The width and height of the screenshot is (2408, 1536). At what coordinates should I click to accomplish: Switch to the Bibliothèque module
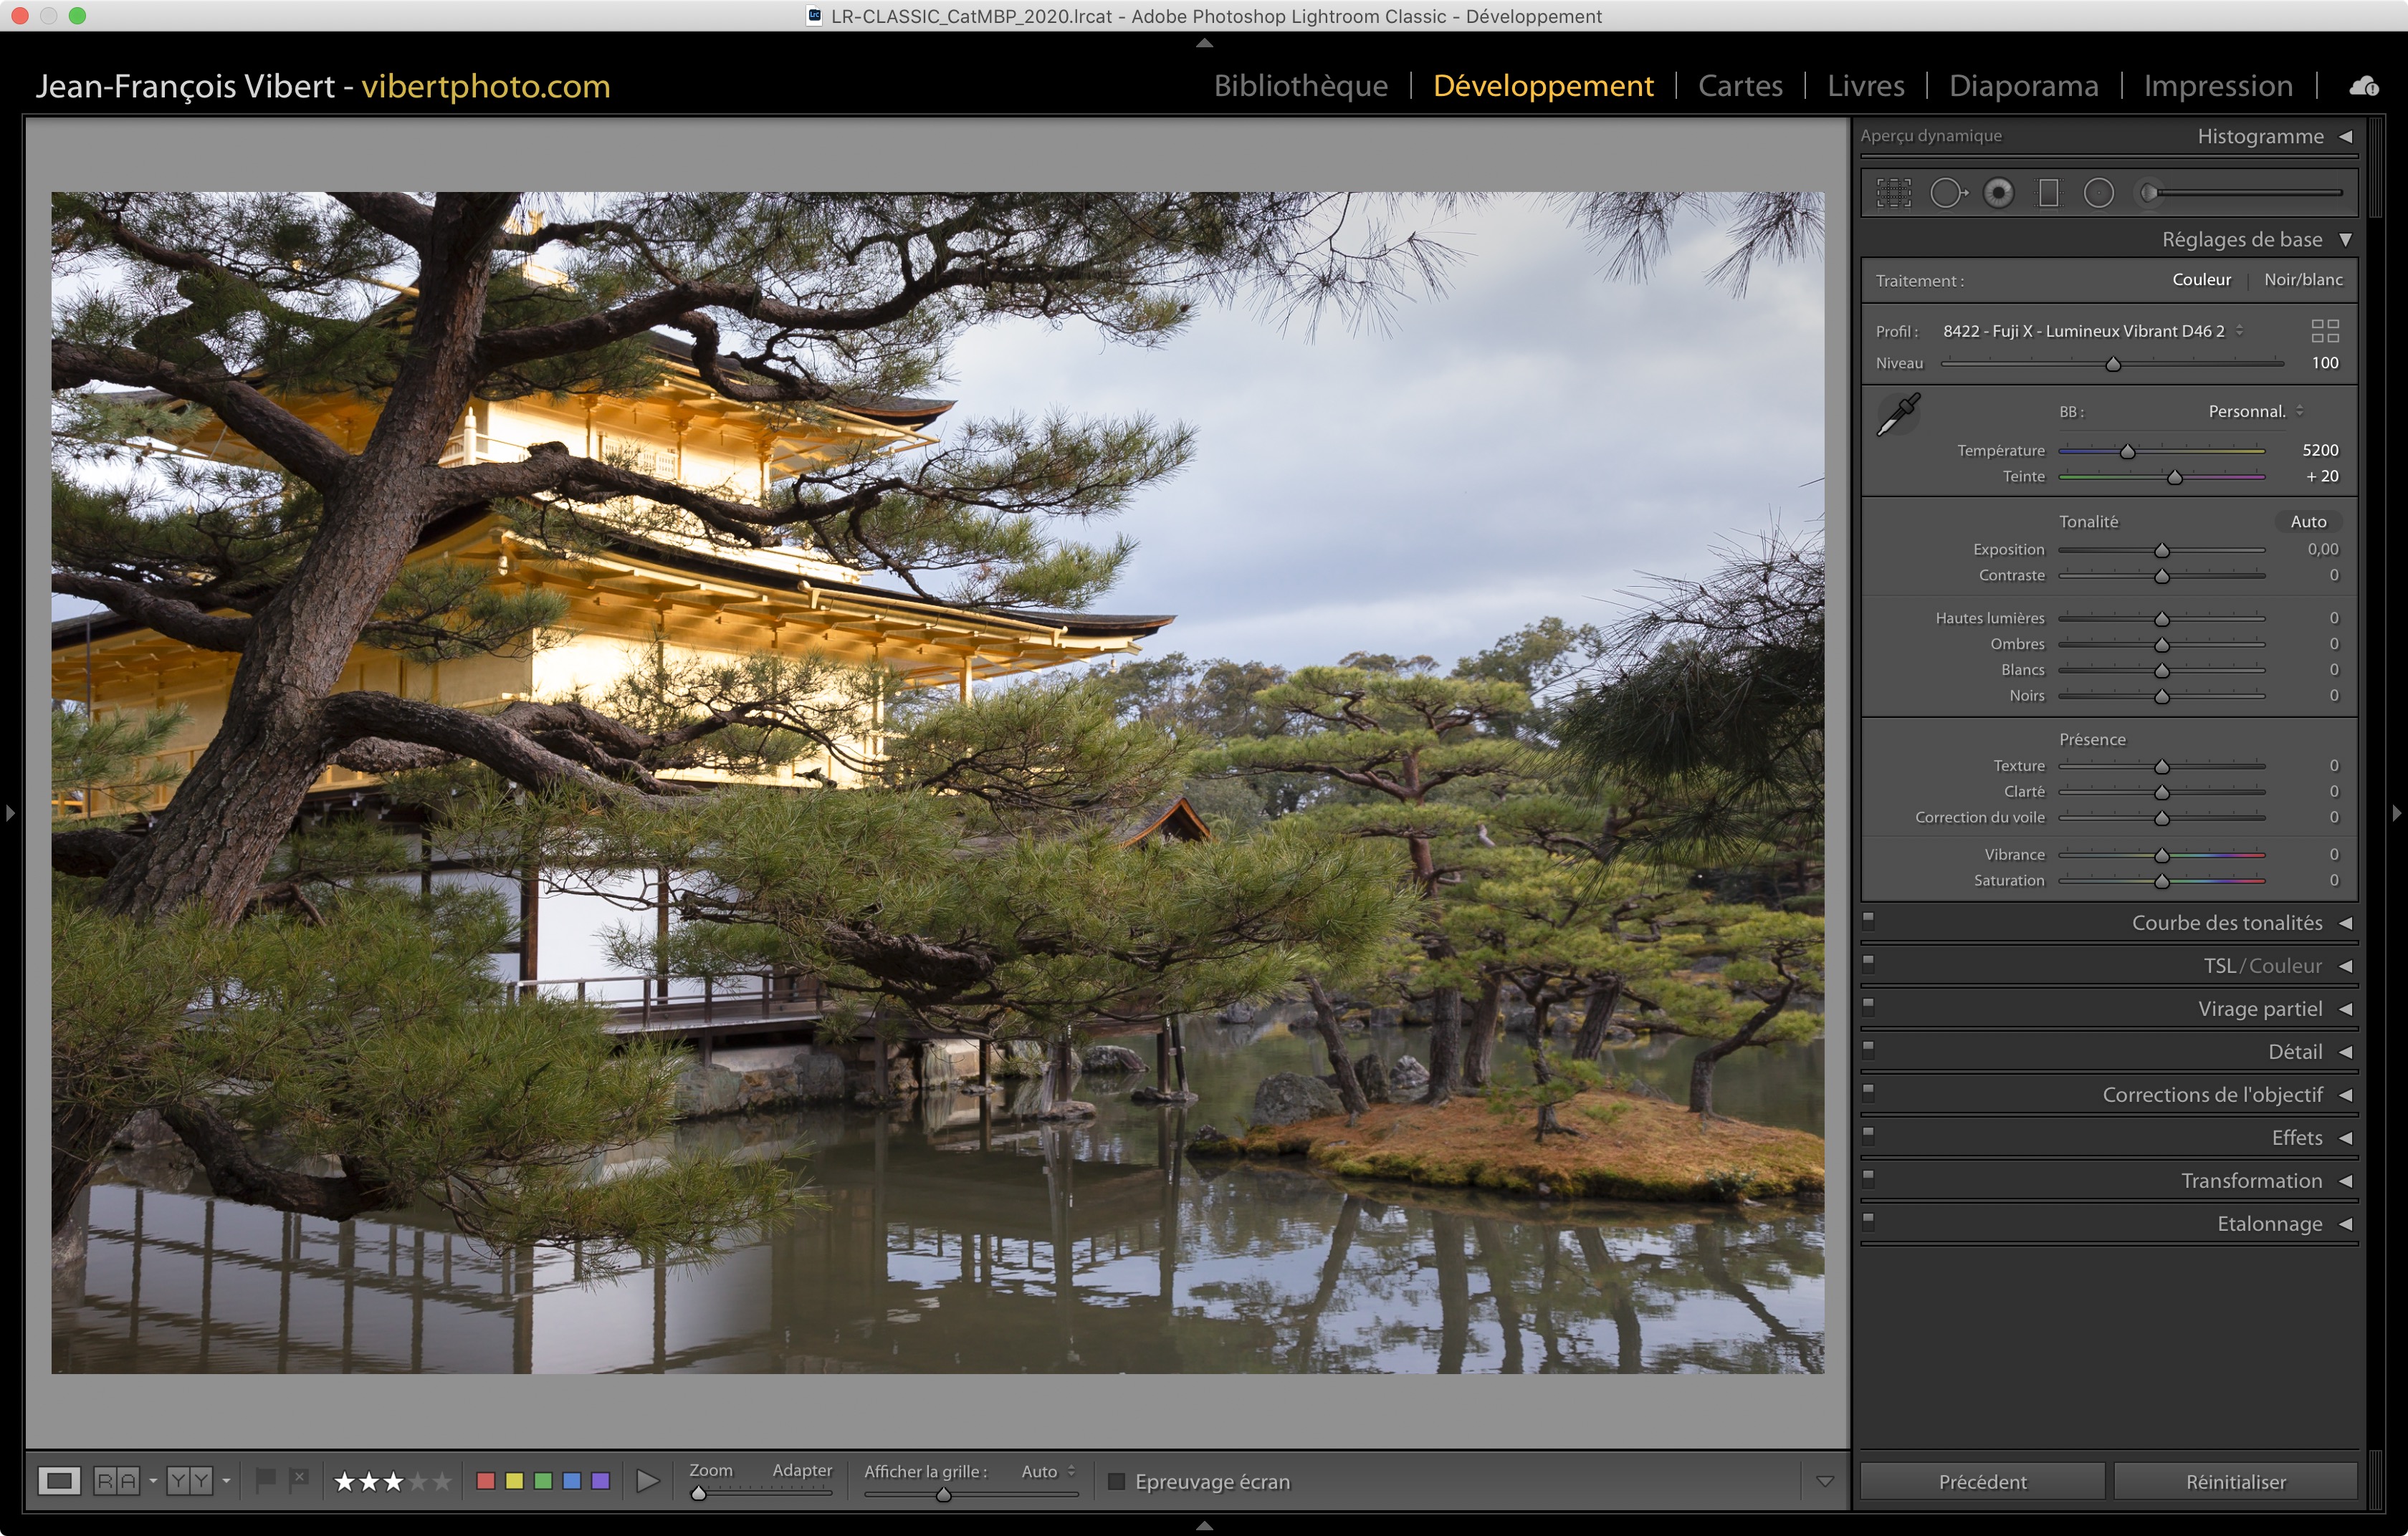click(x=1300, y=86)
